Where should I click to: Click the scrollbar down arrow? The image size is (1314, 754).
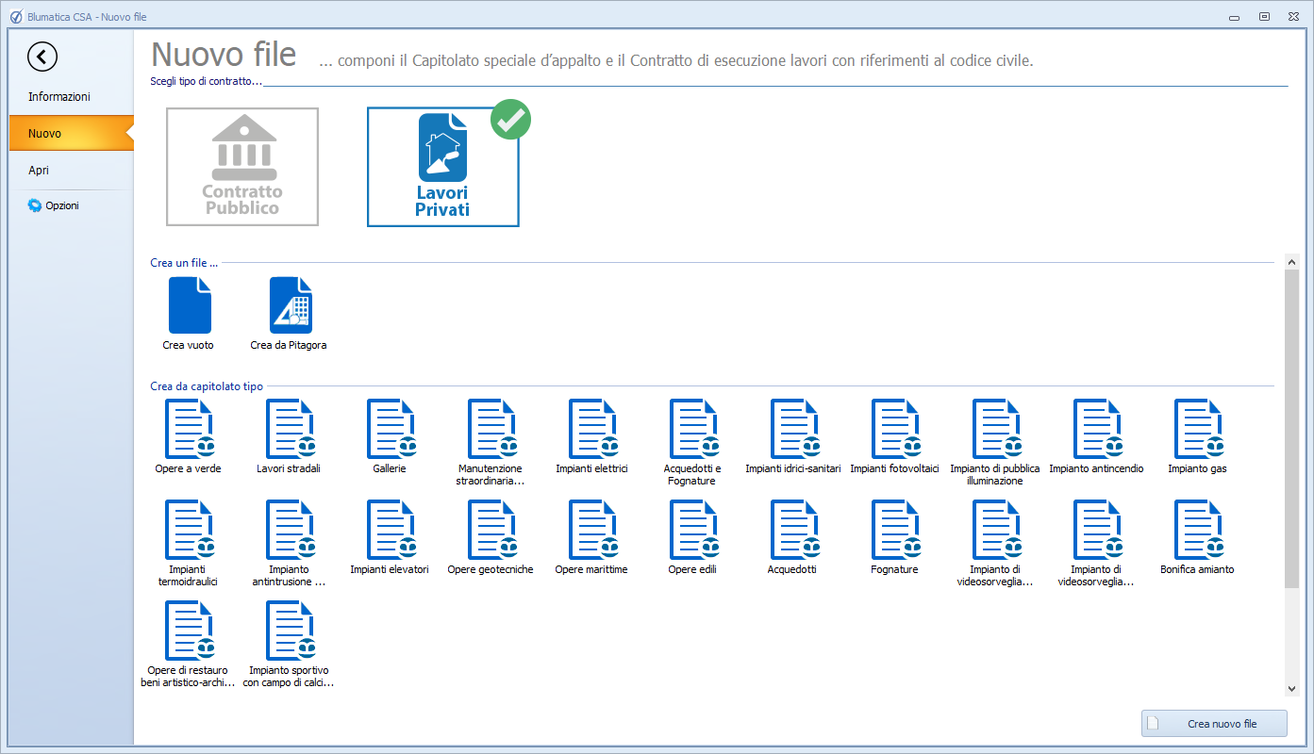1291,690
